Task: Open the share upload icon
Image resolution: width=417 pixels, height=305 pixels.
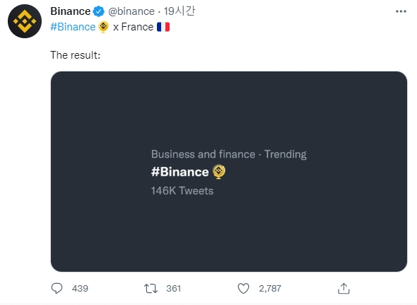Action: (343, 289)
